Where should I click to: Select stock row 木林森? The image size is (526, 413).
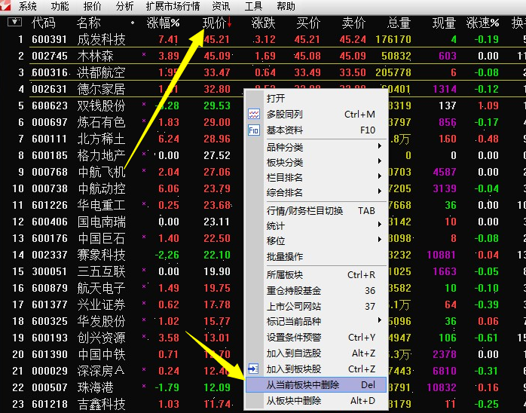[263, 56]
